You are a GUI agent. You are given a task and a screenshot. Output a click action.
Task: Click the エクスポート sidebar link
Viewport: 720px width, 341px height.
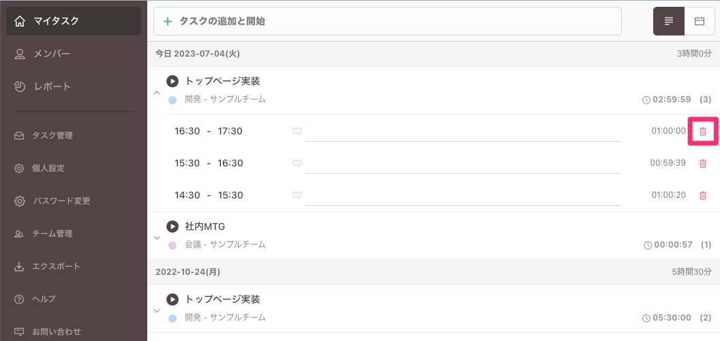pyautogui.click(x=56, y=266)
